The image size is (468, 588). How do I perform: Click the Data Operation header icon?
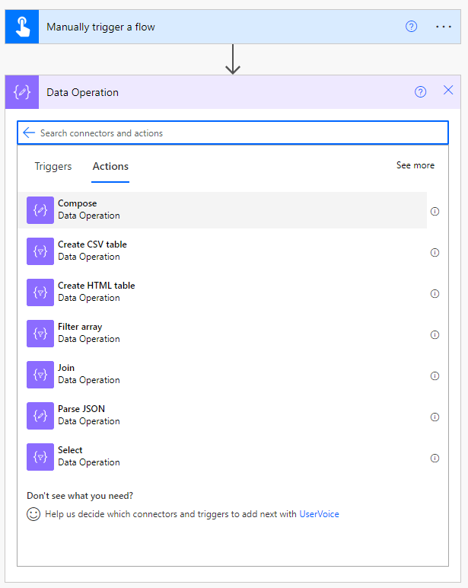(x=22, y=92)
